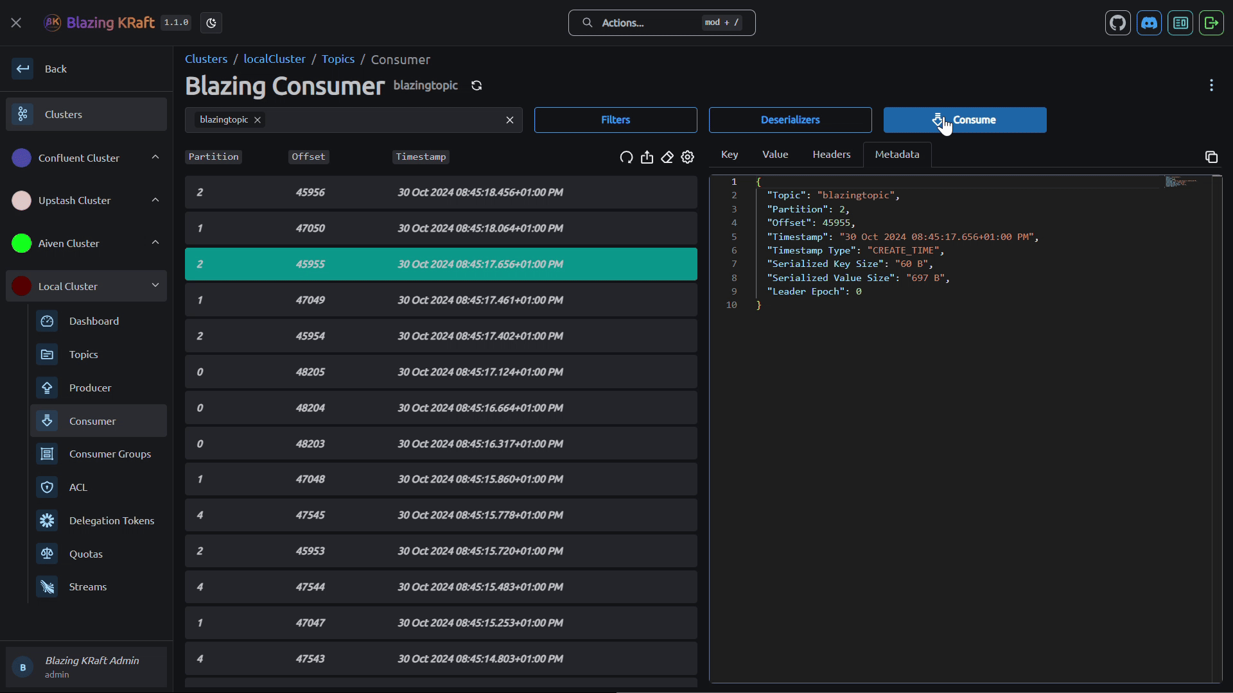The image size is (1233, 693).
Task: Open the GitHub repository icon
Action: pos(1118,23)
